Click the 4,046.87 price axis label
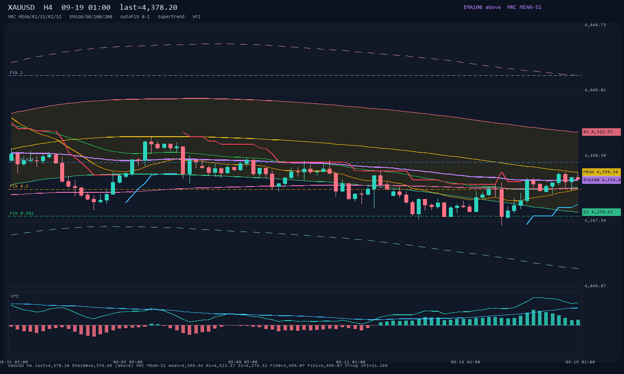 595,286
